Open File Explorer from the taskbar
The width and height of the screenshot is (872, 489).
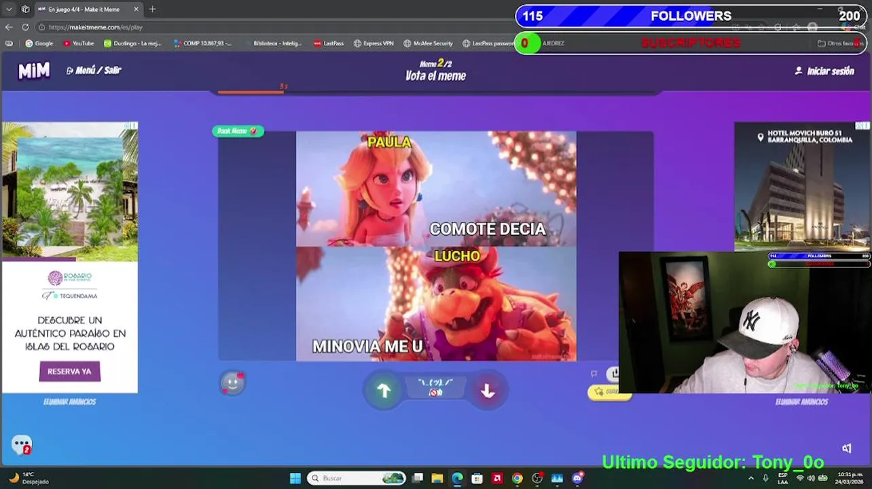pyautogui.click(x=437, y=478)
